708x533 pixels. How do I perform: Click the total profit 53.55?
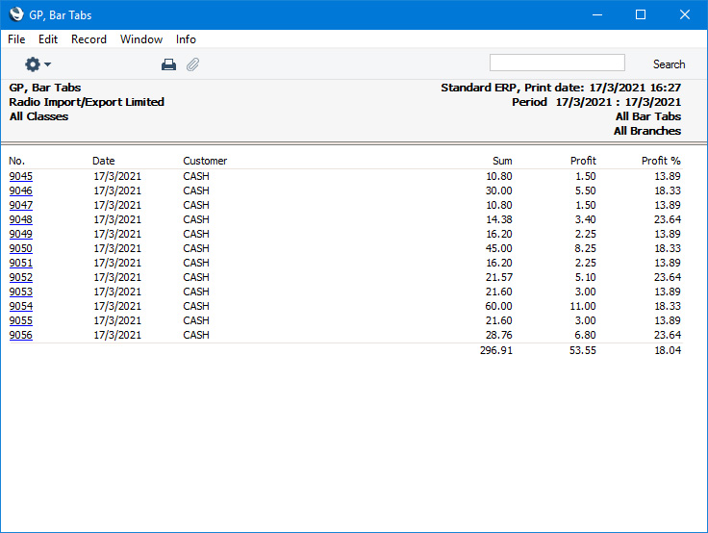click(x=583, y=350)
